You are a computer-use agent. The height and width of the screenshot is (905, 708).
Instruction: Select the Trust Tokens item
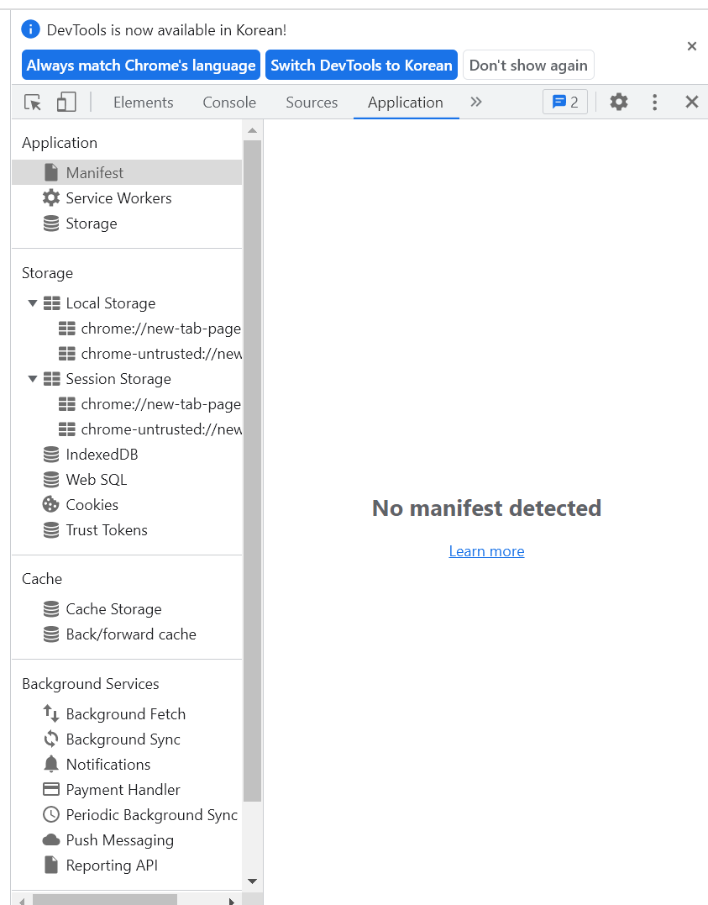[x=127, y=530]
